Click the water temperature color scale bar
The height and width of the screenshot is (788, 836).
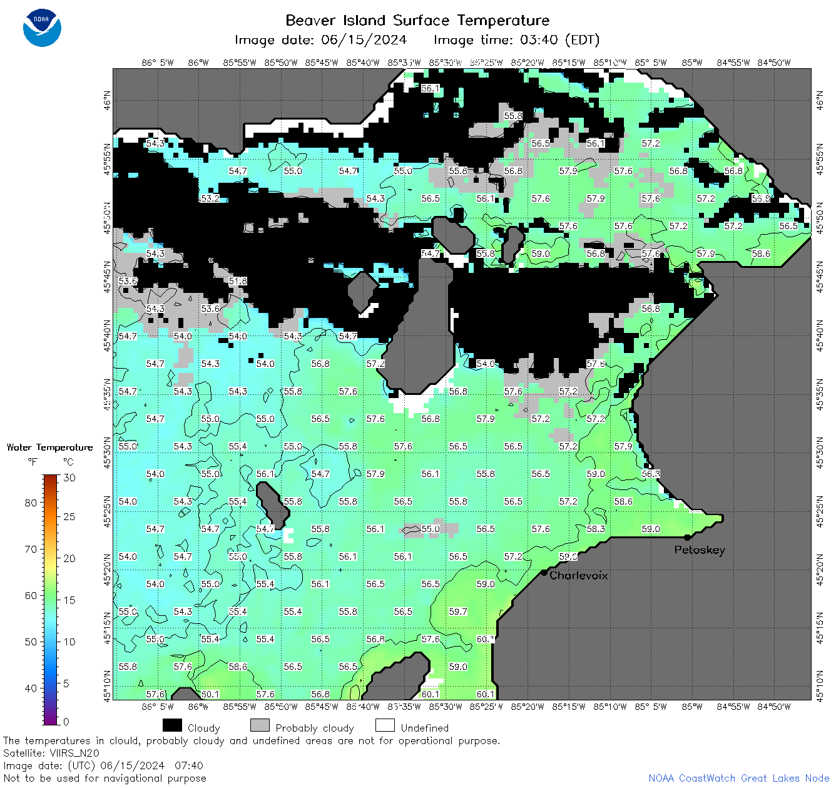(51, 600)
